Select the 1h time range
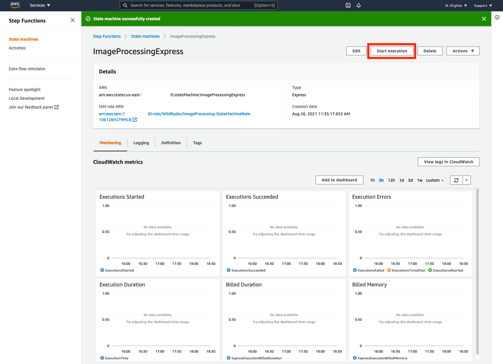 (x=372, y=180)
